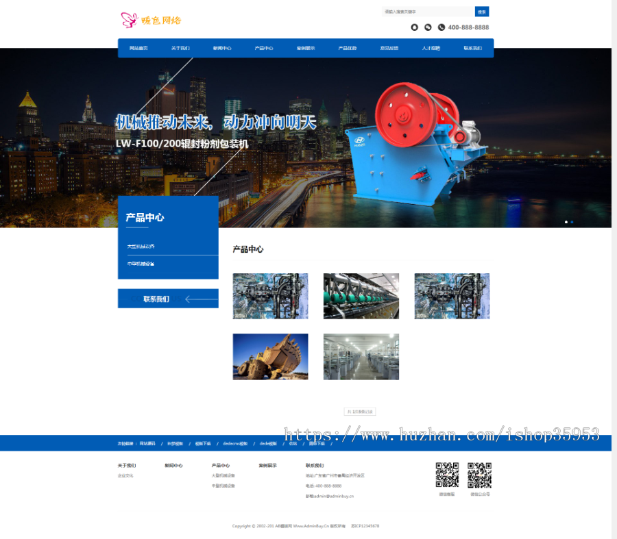
Task: Open the green roller machinery product thumbnail
Action: [361, 296]
